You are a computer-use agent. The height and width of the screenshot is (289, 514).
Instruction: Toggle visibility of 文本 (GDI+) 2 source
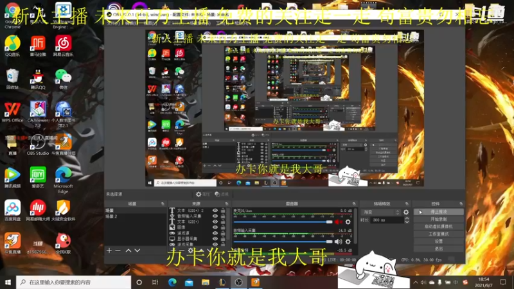point(215,211)
